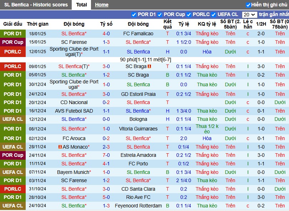Untick the UEFA CL filter checkbox
289x211 pixels.
tap(213, 15)
